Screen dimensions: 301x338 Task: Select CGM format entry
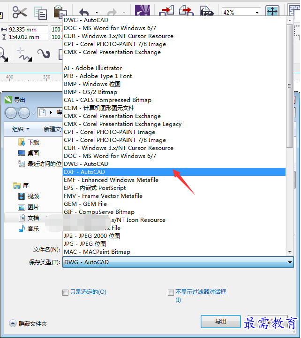(x=174, y=108)
